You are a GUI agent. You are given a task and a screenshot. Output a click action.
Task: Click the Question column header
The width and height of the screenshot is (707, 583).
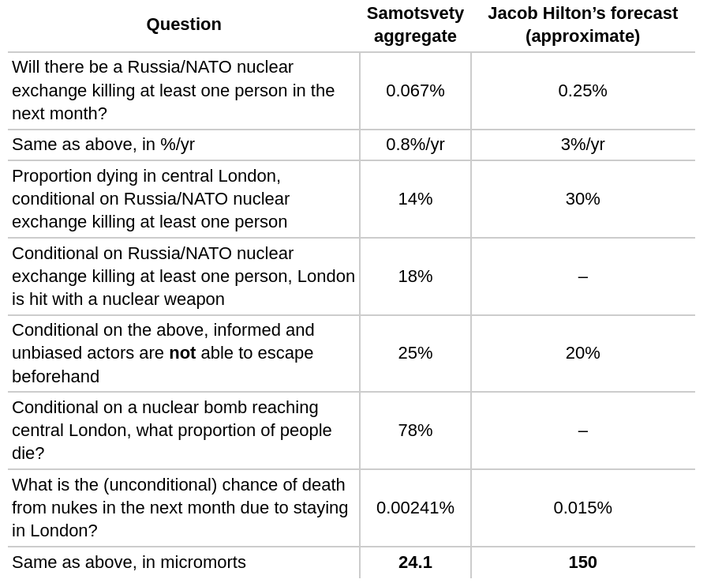[x=184, y=24]
